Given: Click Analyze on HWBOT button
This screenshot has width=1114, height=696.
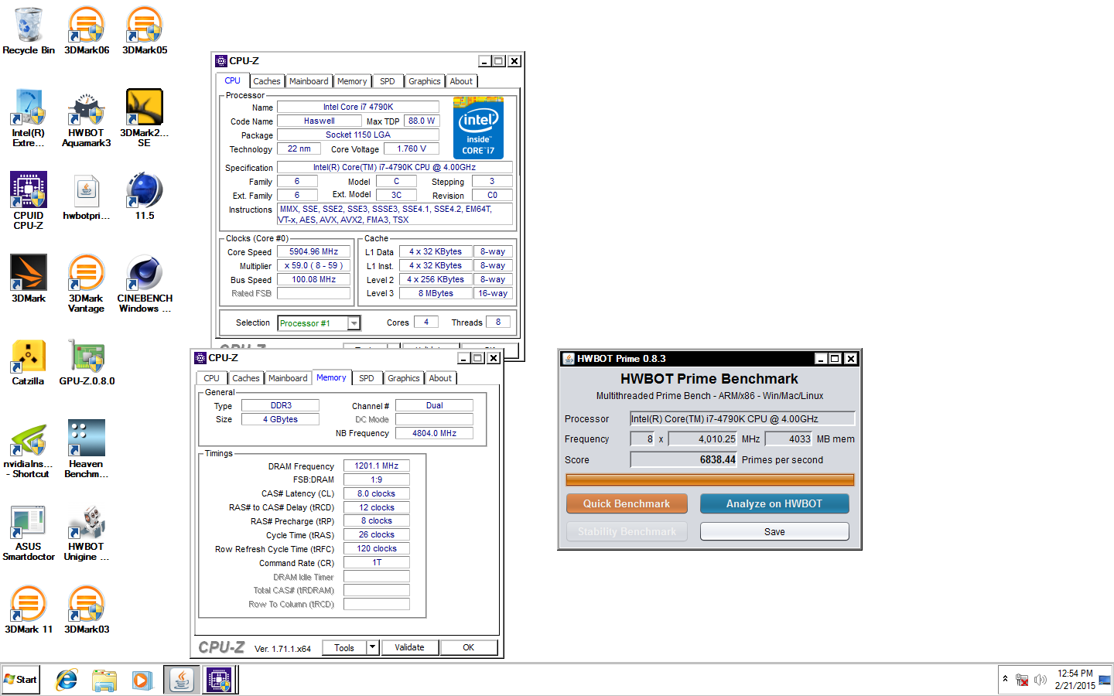Looking at the screenshot, I should tap(774, 503).
